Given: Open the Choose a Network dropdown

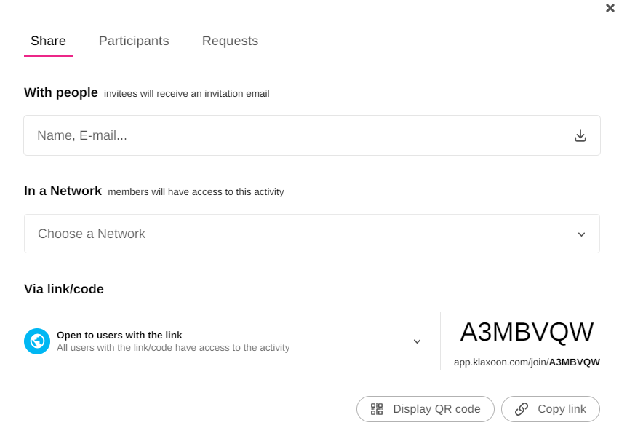Looking at the screenshot, I should [291, 234].
